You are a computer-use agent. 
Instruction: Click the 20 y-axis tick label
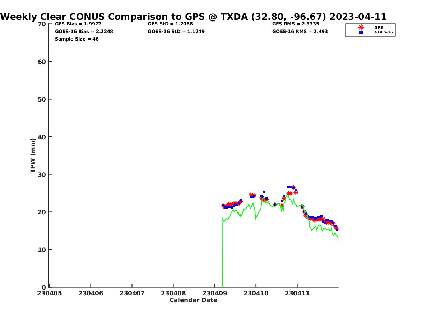click(42, 212)
